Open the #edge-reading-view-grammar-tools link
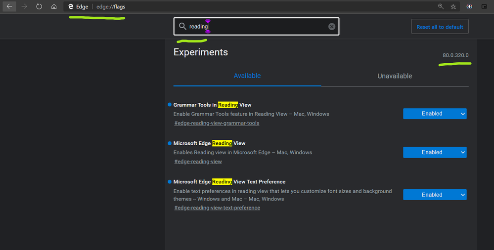Viewport: 494px width, 250px height. point(217,123)
